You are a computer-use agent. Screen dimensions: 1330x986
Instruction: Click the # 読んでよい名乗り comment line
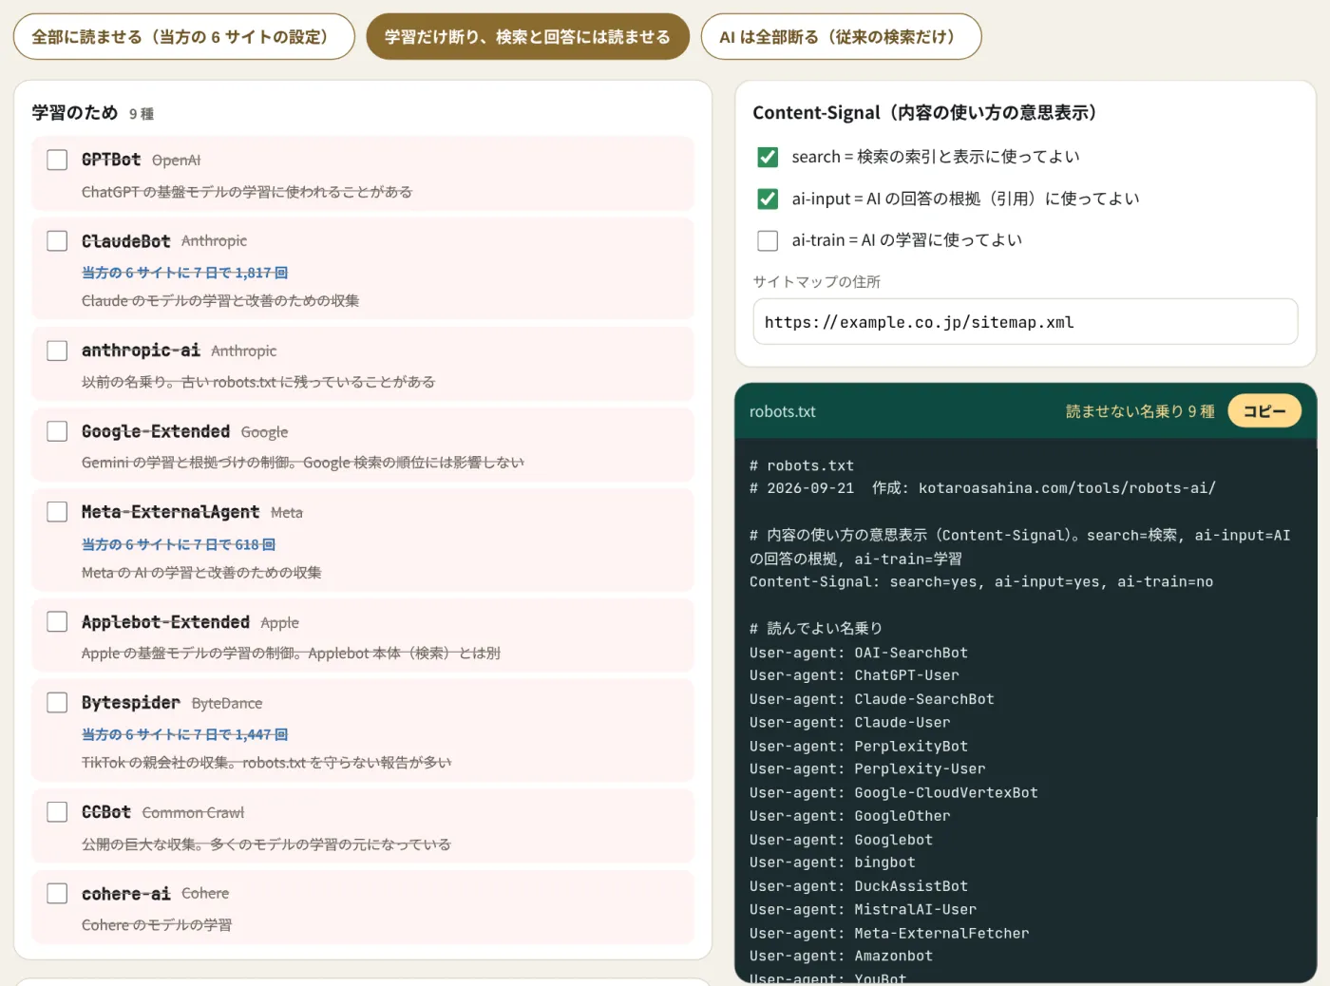816,628
